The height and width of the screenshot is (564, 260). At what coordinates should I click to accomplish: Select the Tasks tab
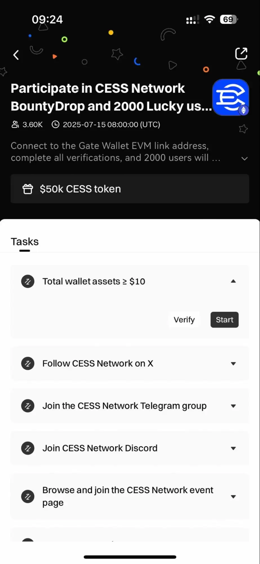(25, 242)
